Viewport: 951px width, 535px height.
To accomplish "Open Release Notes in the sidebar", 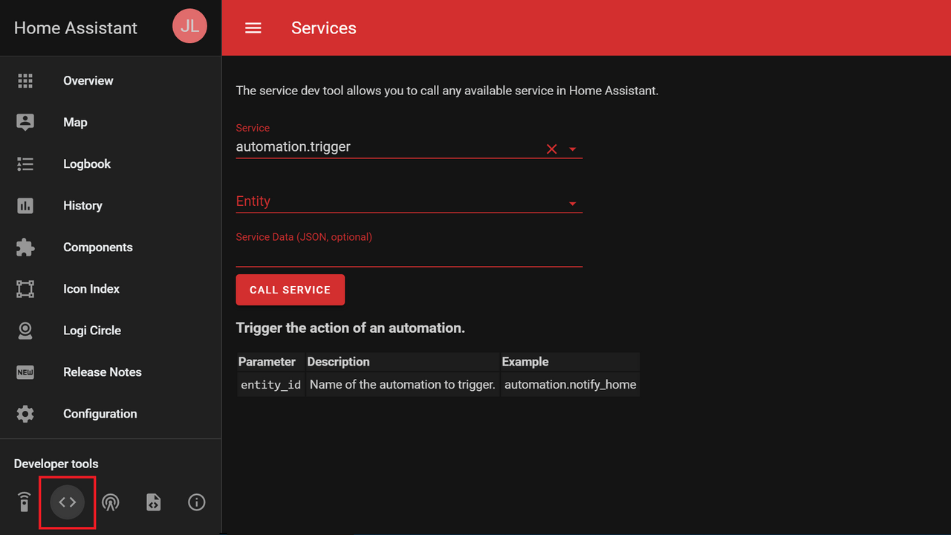I will point(111,372).
